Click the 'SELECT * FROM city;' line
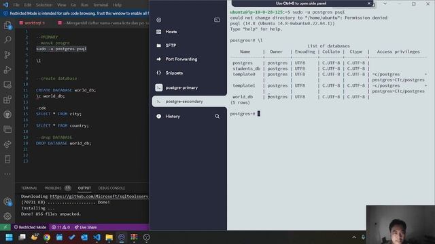435x244 pixels. 58,114
